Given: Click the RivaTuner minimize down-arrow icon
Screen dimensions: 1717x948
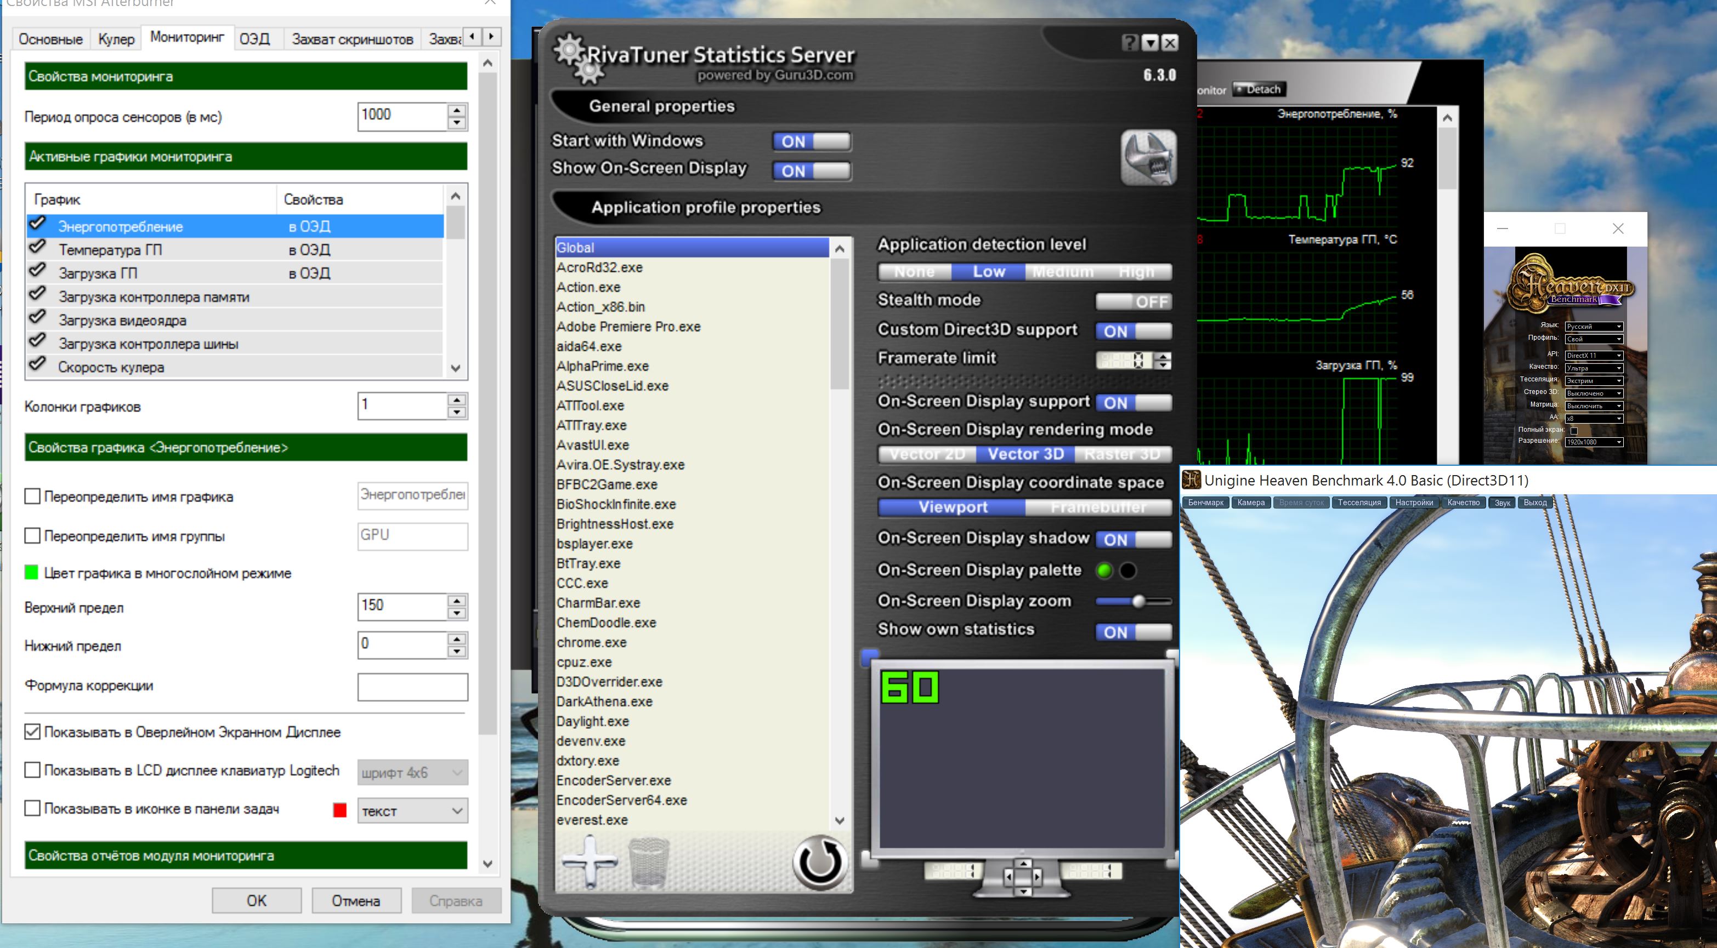Looking at the screenshot, I should [1150, 43].
